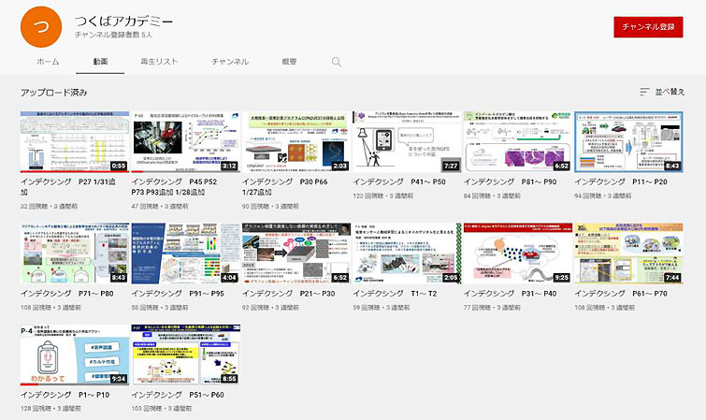Screen dimensions: 706x420
Task: Select the 動画 tab
Action: (x=101, y=62)
